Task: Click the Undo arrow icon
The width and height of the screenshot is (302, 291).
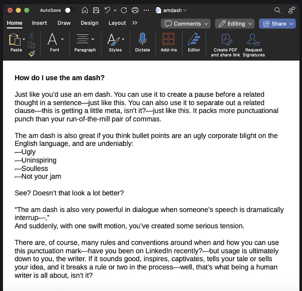Action: [x=108, y=10]
